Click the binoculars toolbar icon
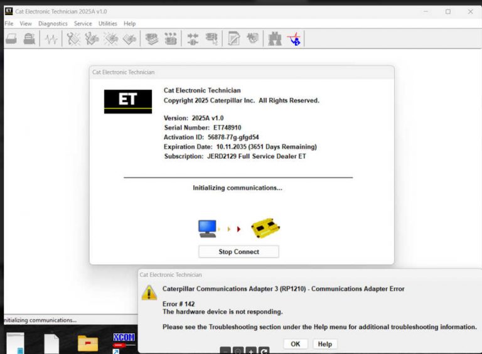Image resolution: width=482 pixels, height=354 pixels. pyautogui.click(x=275, y=39)
